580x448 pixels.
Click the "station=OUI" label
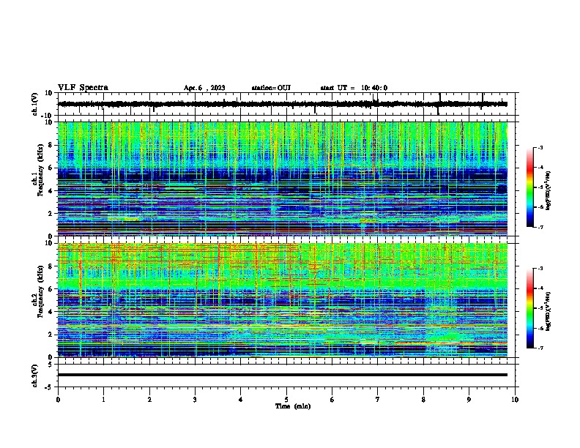(x=271, y=88)
